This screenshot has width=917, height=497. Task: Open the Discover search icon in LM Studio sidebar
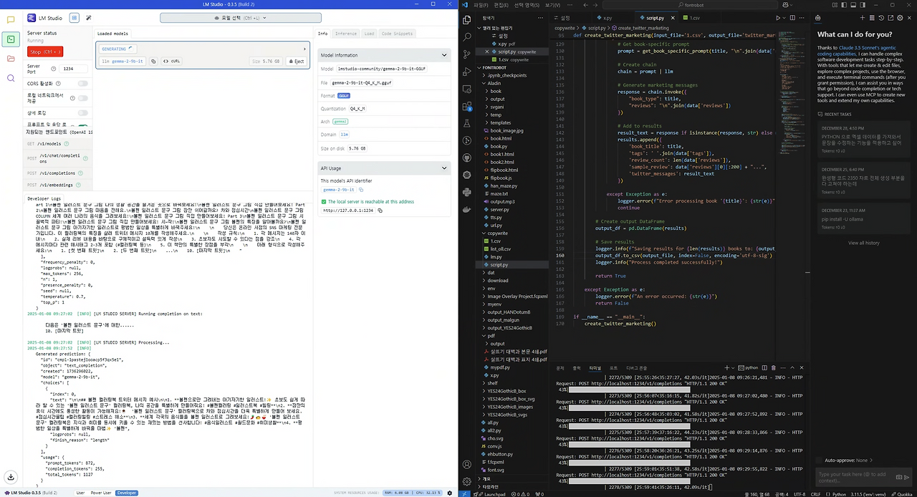click(11, 78)
